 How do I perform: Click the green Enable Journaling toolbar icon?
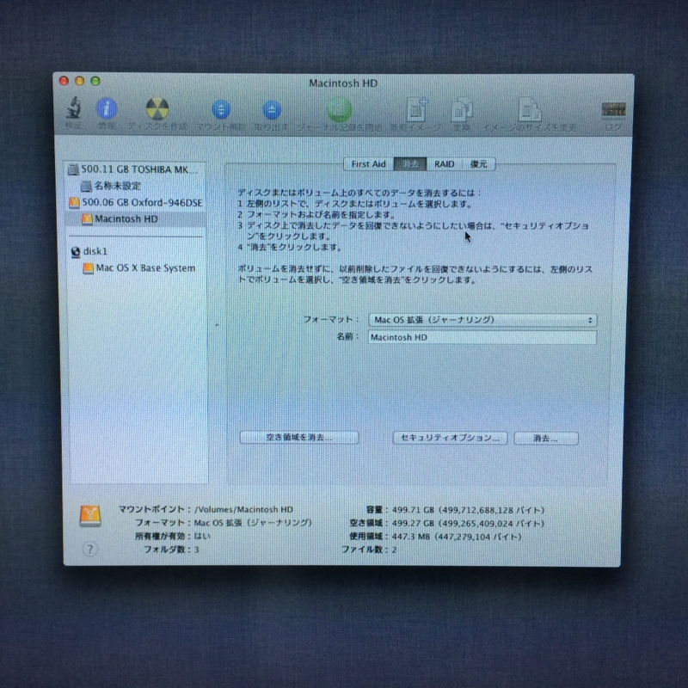[339, 109]
